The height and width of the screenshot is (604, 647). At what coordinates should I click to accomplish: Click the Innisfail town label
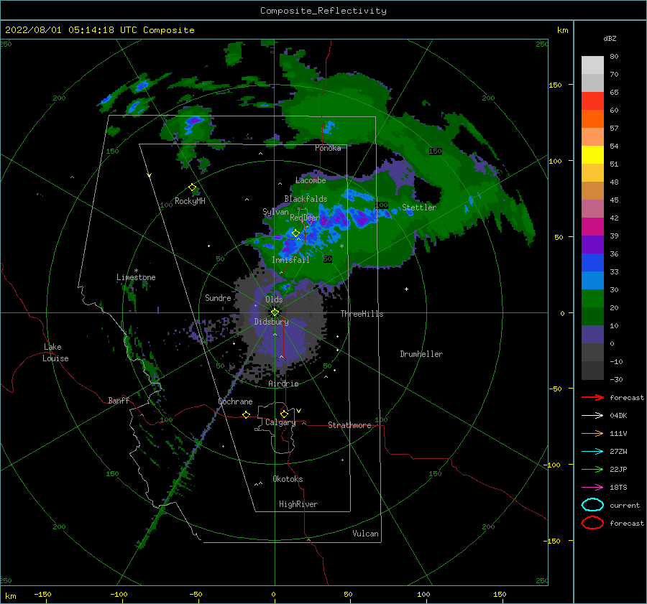(x=290, y=260)
